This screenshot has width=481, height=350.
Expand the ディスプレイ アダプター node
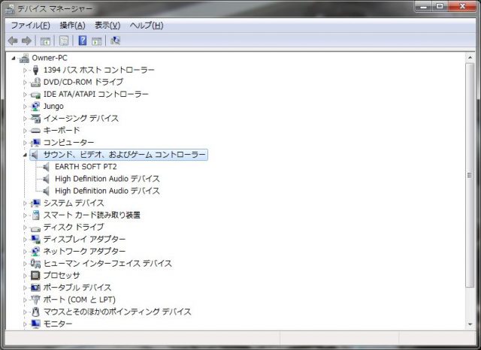coord(25,240)
